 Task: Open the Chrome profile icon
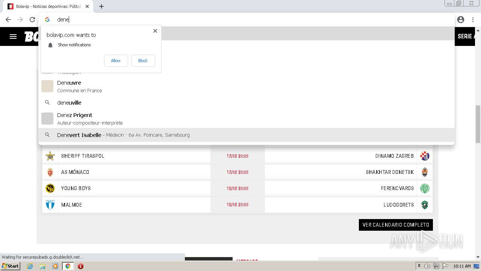click(461, 20)
